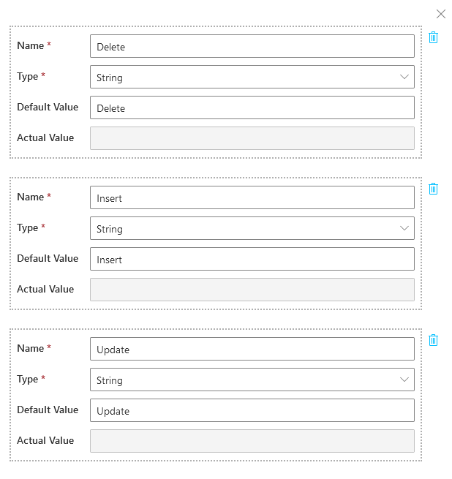Image resolution: width=452 pixels, height=479 pixels.
Task: Click trash icon beside the Update parameter
Action: pos(433,340)
